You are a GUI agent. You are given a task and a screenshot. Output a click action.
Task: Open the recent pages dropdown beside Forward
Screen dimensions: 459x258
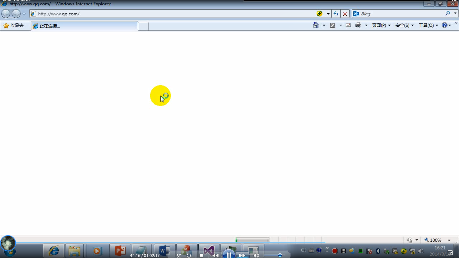coord(24,14)
